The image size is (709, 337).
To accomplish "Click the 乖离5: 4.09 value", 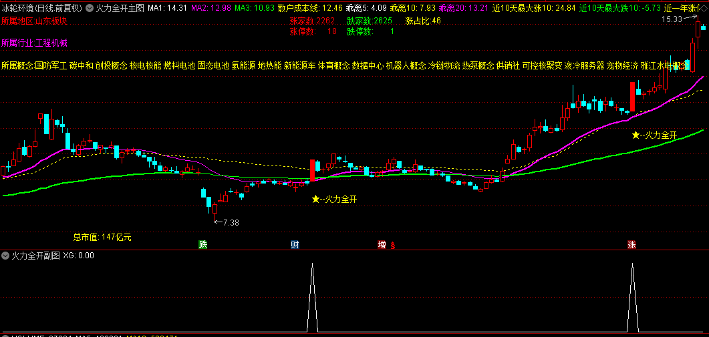I will coord(366,8).
